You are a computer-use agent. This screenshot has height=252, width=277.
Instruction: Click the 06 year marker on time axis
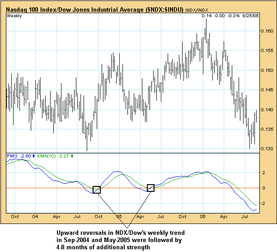point(204,217)
